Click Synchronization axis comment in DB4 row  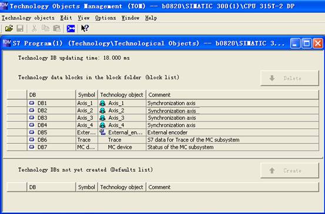(x=172, y=125)
